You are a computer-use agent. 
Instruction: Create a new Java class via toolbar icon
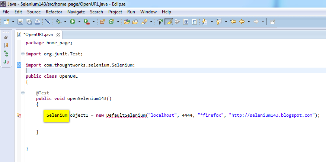[111, 22]
